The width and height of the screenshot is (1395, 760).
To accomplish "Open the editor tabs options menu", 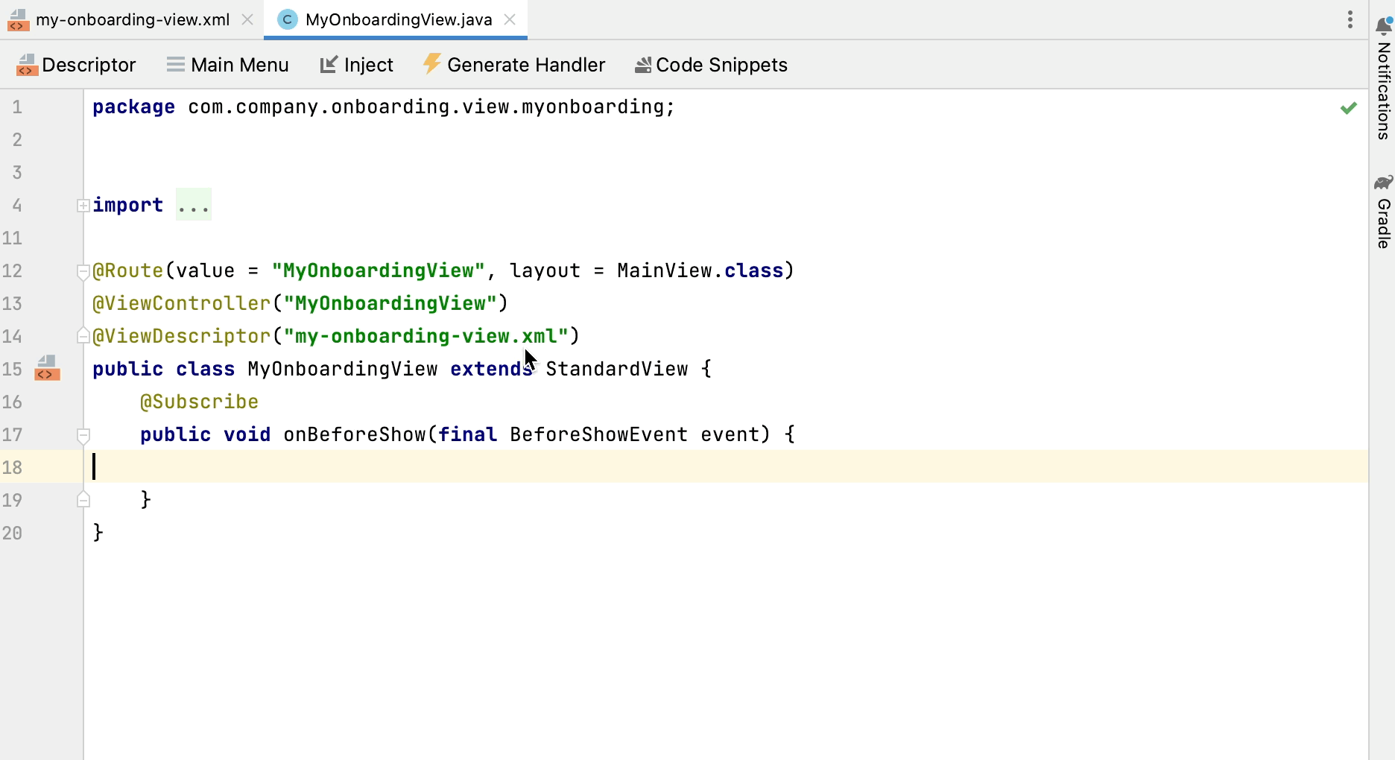I will [1350, 20].
